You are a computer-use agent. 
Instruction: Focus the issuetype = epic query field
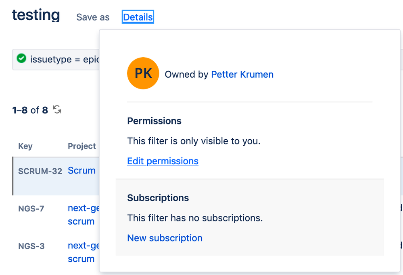pyautogui.click(x=61, y=60)
